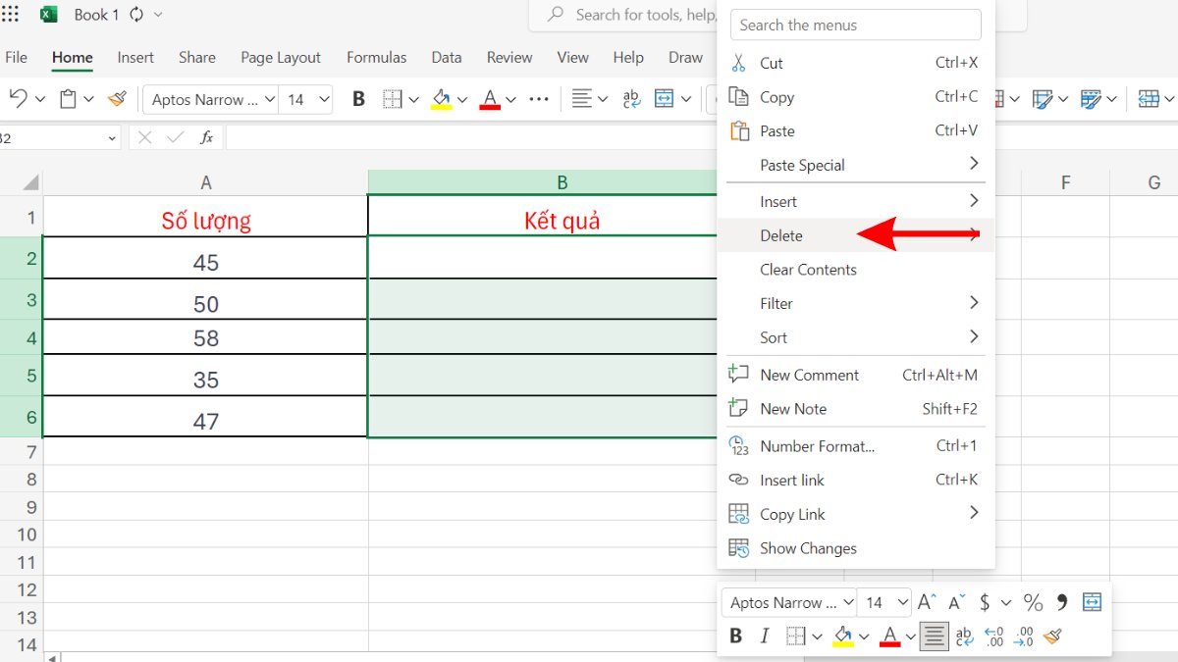Open the ribbon more options ellipsis
This screenshot has width=1178, height=662.
539,99
